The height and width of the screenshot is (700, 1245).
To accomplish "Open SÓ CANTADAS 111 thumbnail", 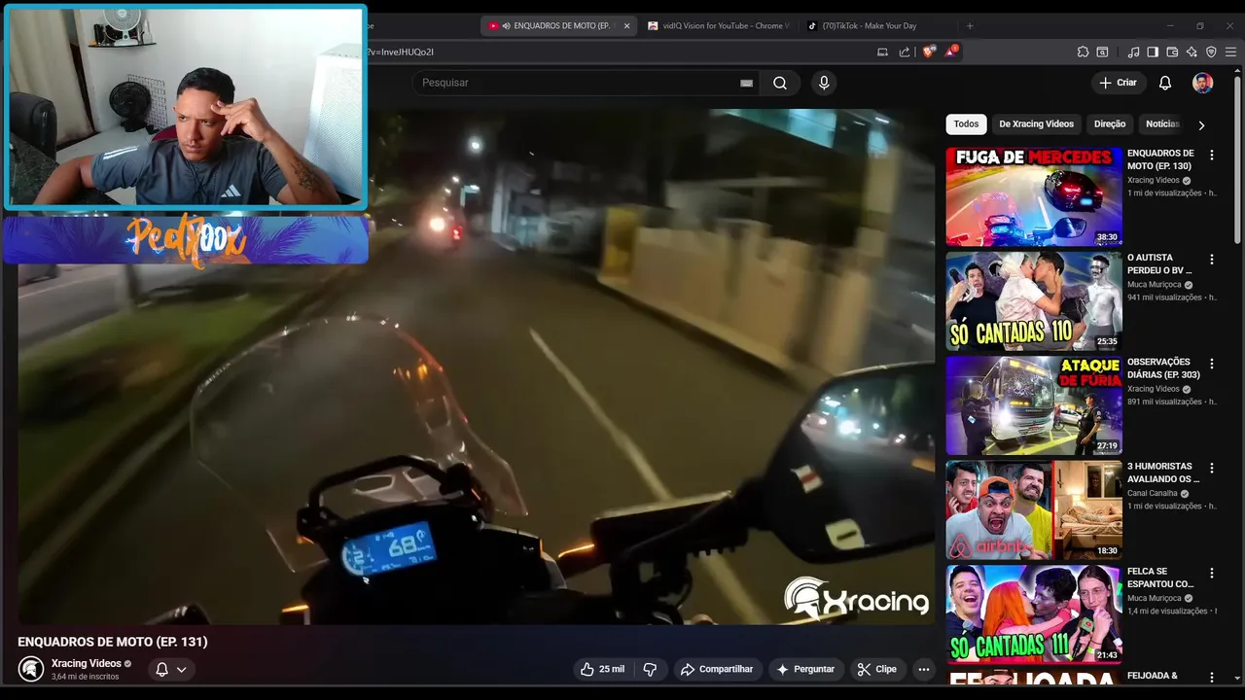I will click(1034, 614).
